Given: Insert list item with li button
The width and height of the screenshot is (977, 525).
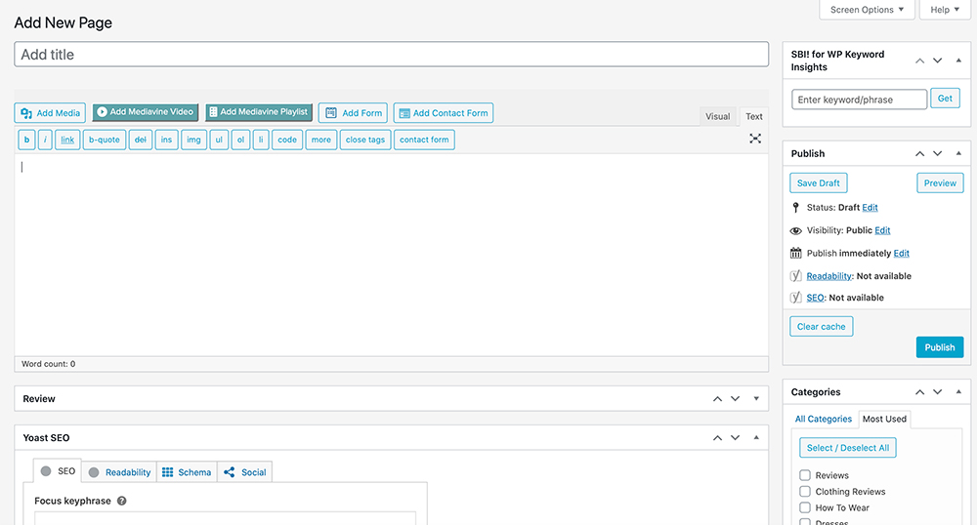Looking at the screenshot, I should [261, 140].
